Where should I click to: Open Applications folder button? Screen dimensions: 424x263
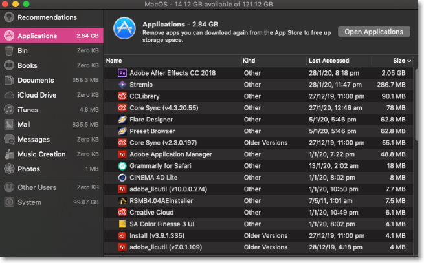click(x=374, y=32)
